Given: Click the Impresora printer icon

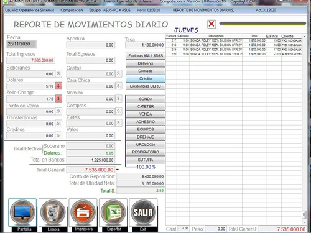Looking at the screenshot, I should point(83,212).
